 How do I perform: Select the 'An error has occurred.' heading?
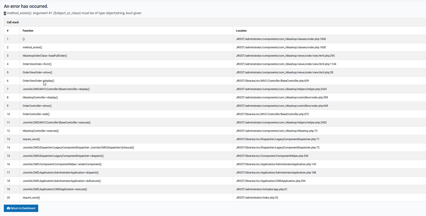[x=26, y=6]
